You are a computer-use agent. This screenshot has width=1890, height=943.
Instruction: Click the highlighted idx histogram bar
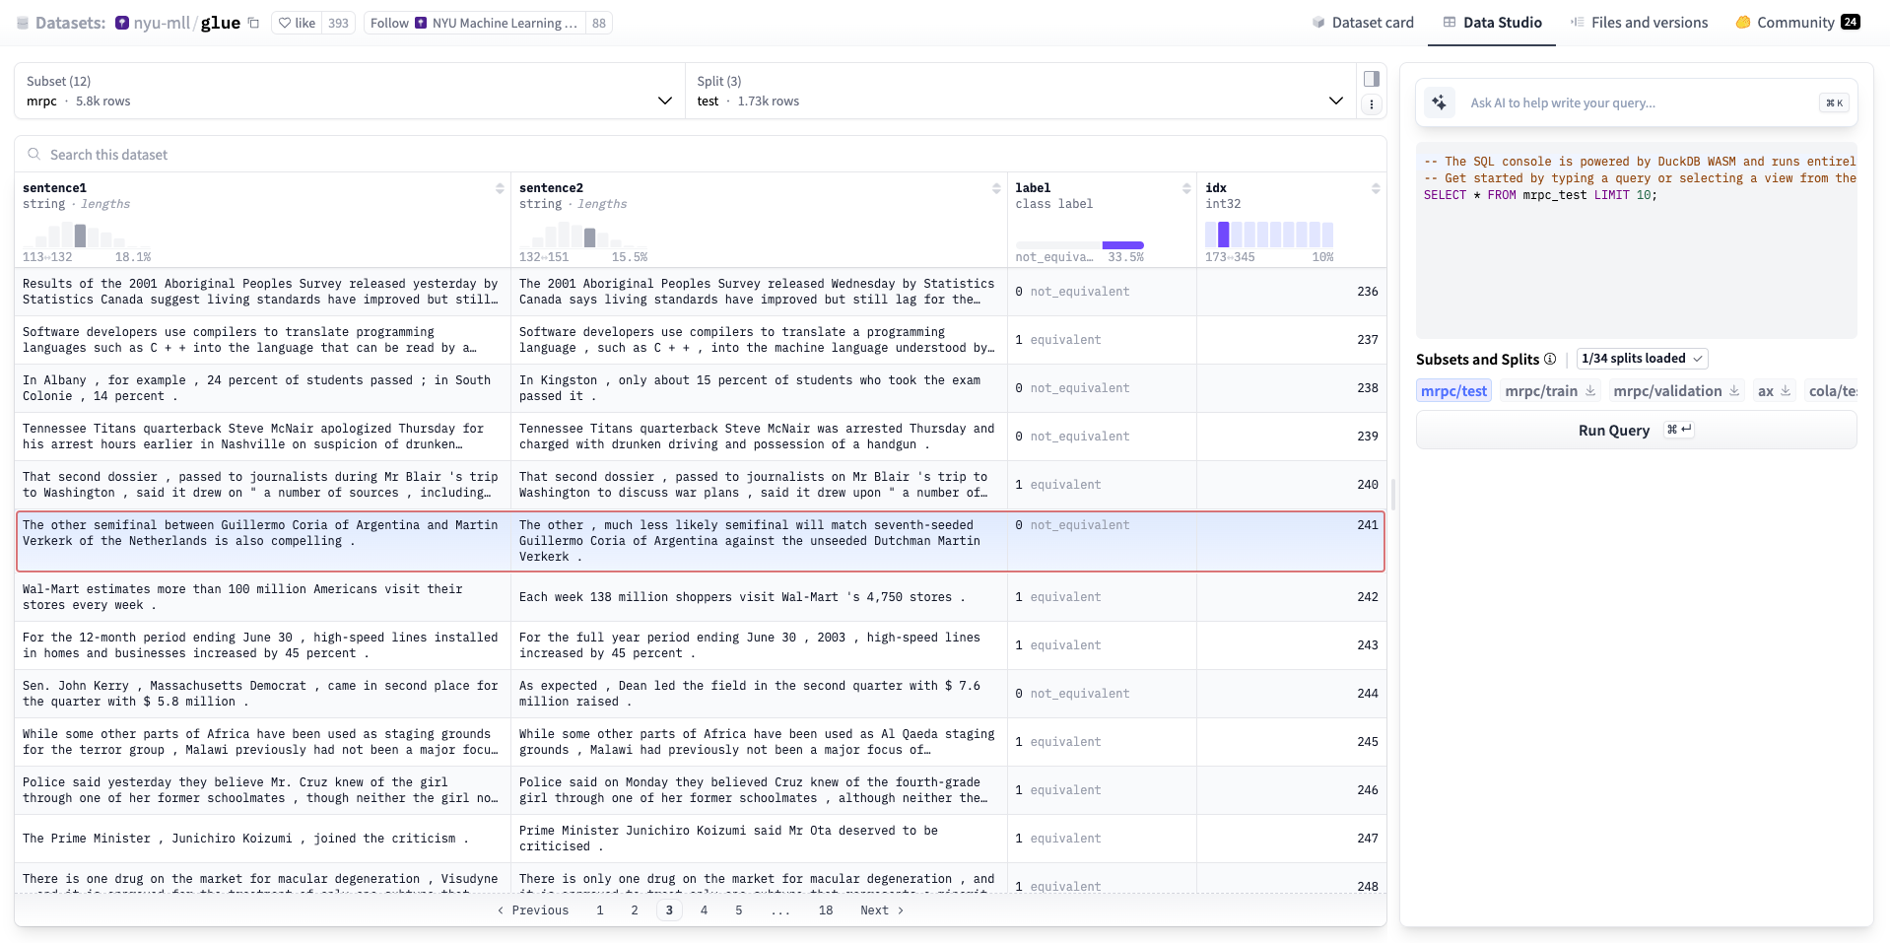coord(1224,235)
